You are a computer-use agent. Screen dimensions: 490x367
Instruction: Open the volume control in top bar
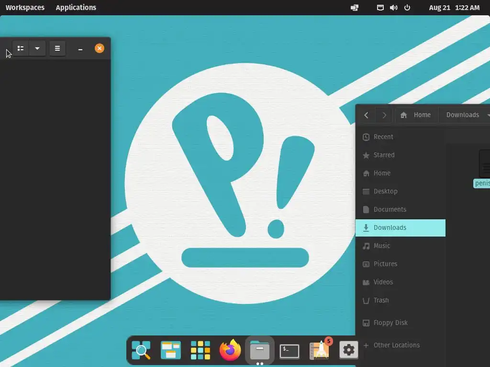tap(393, 8)
